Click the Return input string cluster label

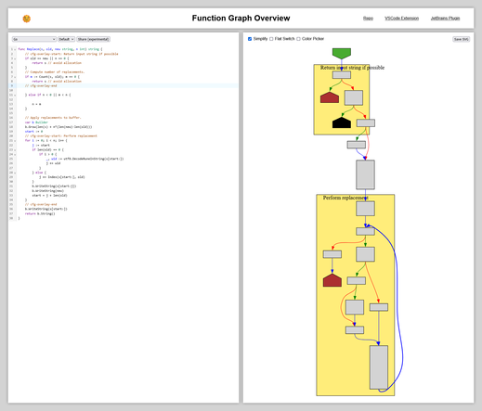click(352, 68)
